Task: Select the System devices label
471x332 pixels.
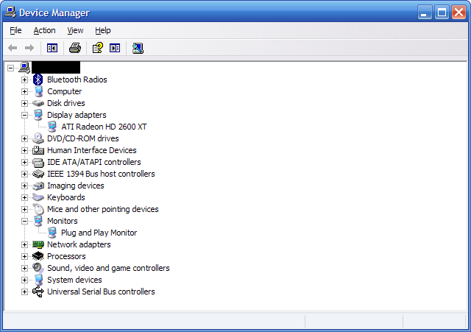Action: [74, 280]
